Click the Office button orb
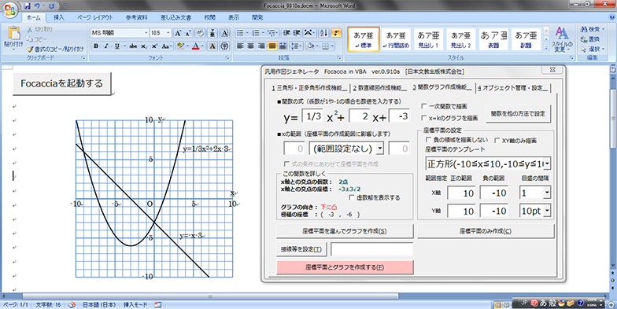Viewport: 617px width, 309px height. [x=11, y=9]
